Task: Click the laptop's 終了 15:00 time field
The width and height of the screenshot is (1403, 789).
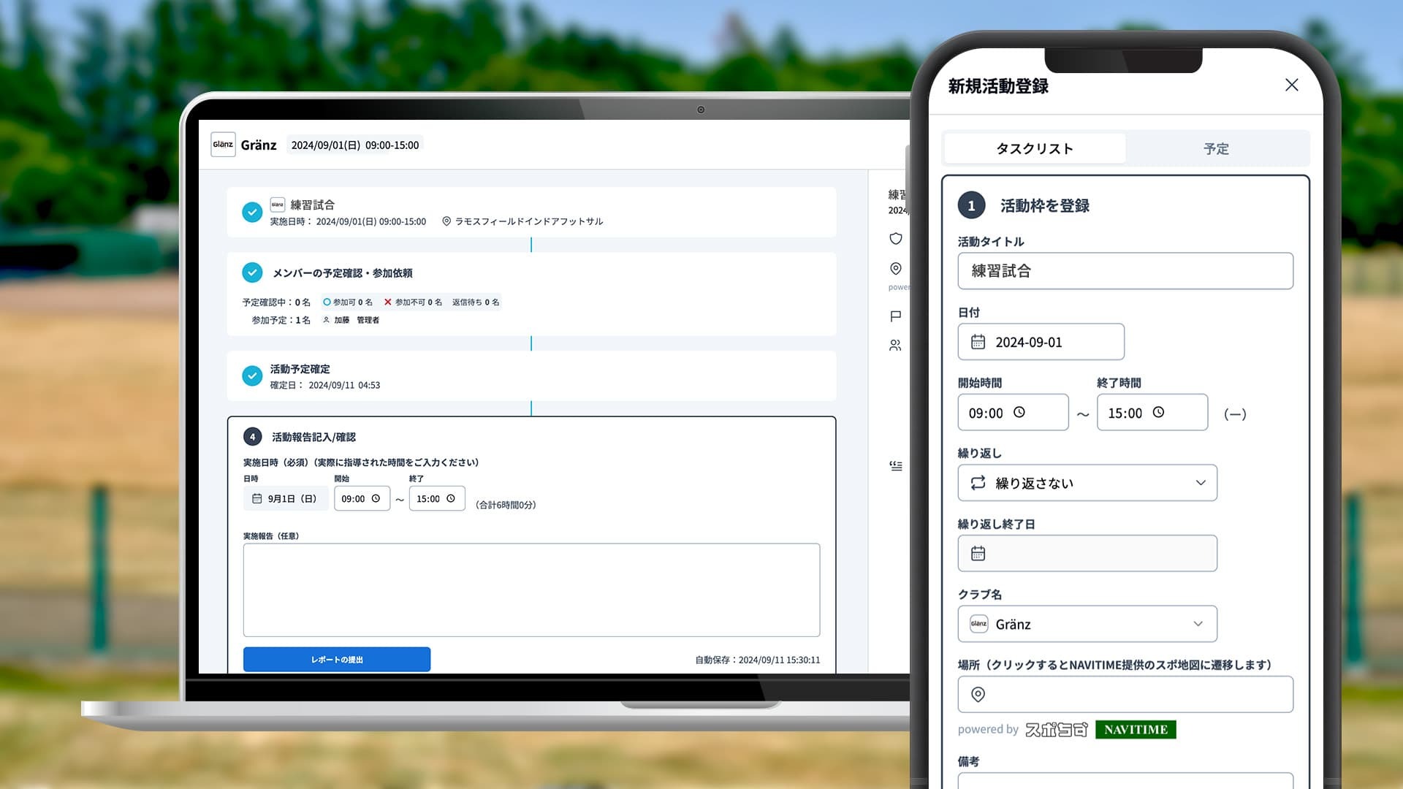Action: (x=437, y=498)
